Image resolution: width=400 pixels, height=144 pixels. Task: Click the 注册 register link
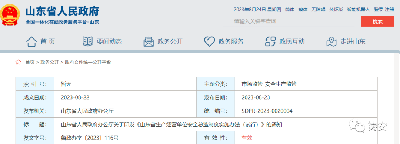390,10
